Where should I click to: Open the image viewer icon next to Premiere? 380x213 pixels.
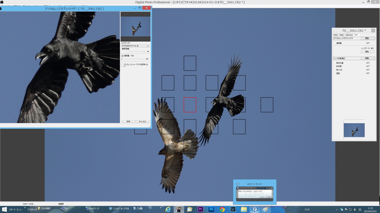point(190,209)
